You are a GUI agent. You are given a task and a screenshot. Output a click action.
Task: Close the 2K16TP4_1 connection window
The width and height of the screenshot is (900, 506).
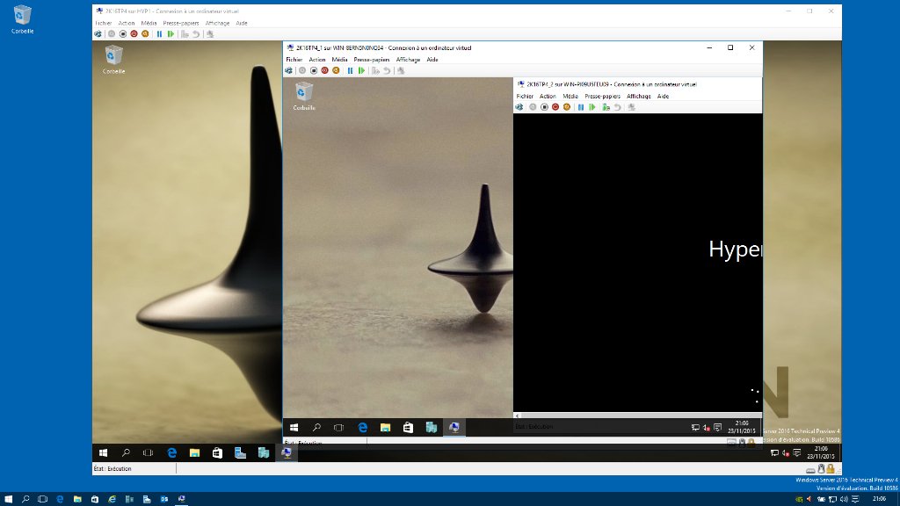click(752, 47)
